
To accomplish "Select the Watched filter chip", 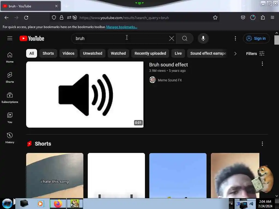I will coord(118,53).
